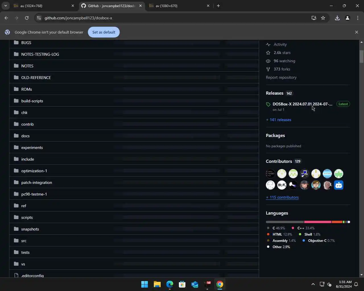
Task: Open the tab search dropdown
Action: tap(5, 6)
